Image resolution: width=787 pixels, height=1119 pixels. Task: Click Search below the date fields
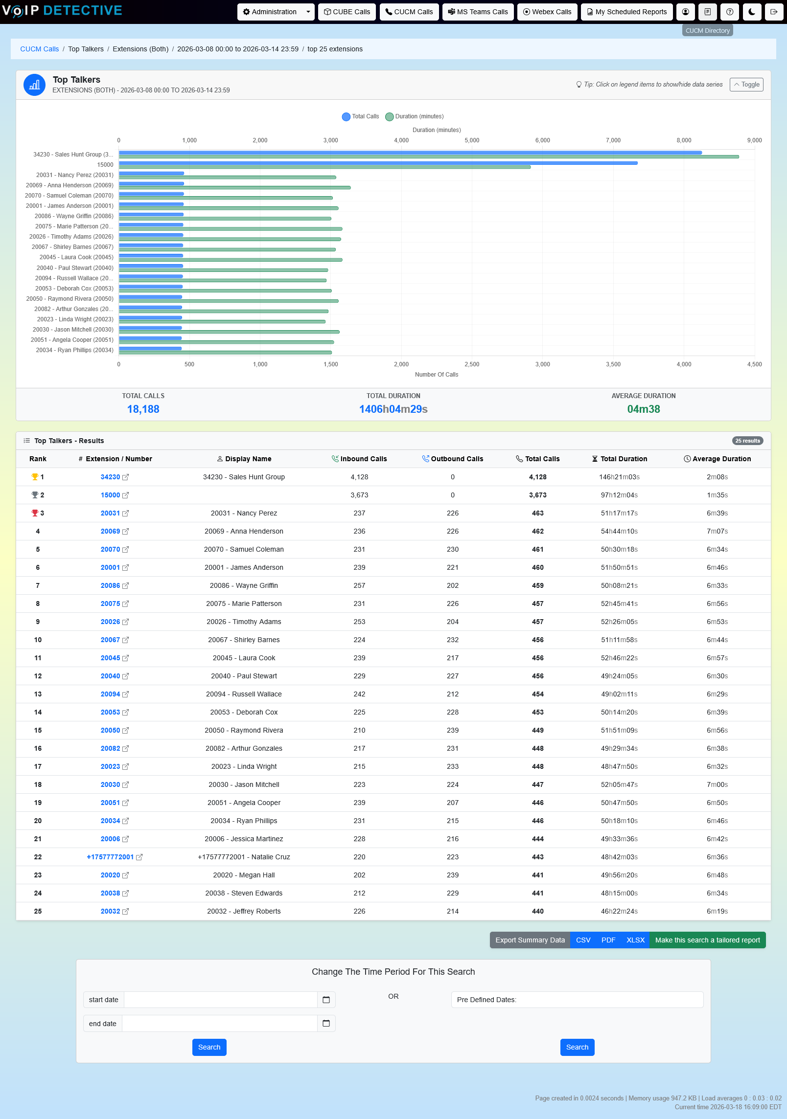(209, 1047)
